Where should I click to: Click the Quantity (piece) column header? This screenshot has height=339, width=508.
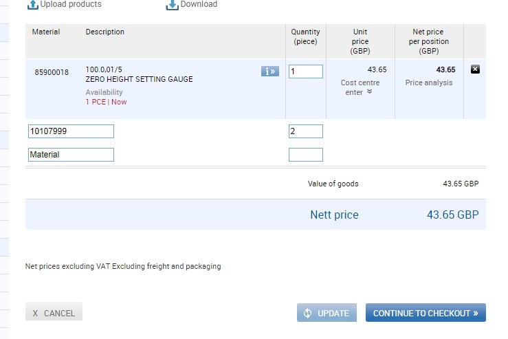click(x=305, y=36)
